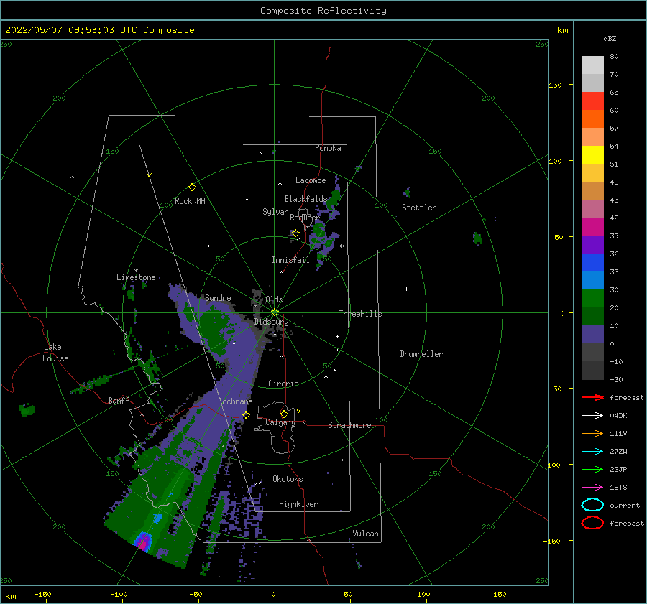Click the 18TS legend label
The image size is (647, 604).
click(x=618, y=488)
